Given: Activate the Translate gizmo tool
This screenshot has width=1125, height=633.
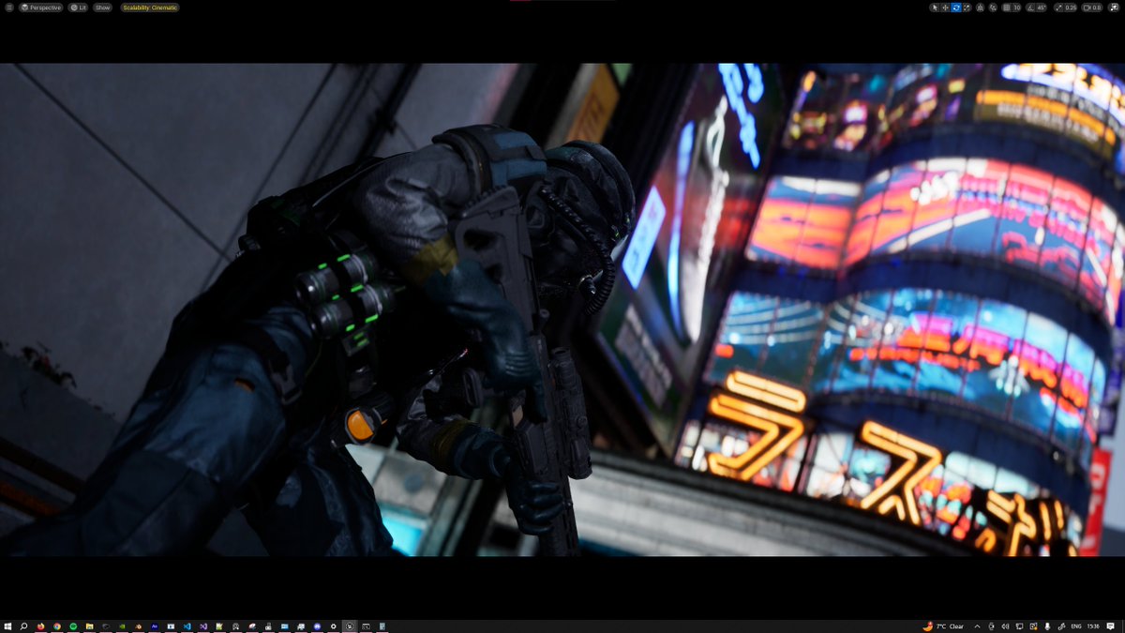Looking at the screenshot, I should [x=945, y=8].
